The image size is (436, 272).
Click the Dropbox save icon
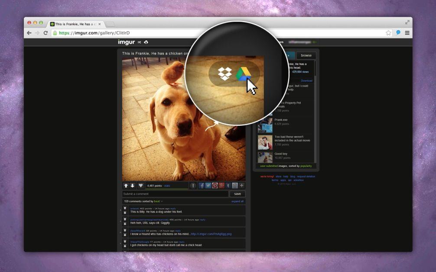point(225,74)
